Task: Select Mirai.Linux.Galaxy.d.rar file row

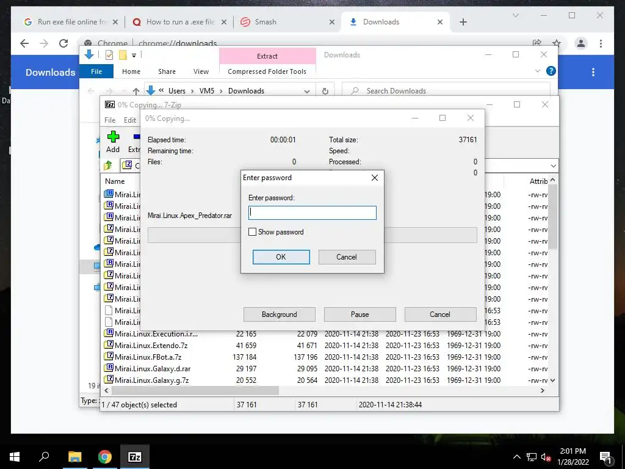Action: [x=301, y=368]
